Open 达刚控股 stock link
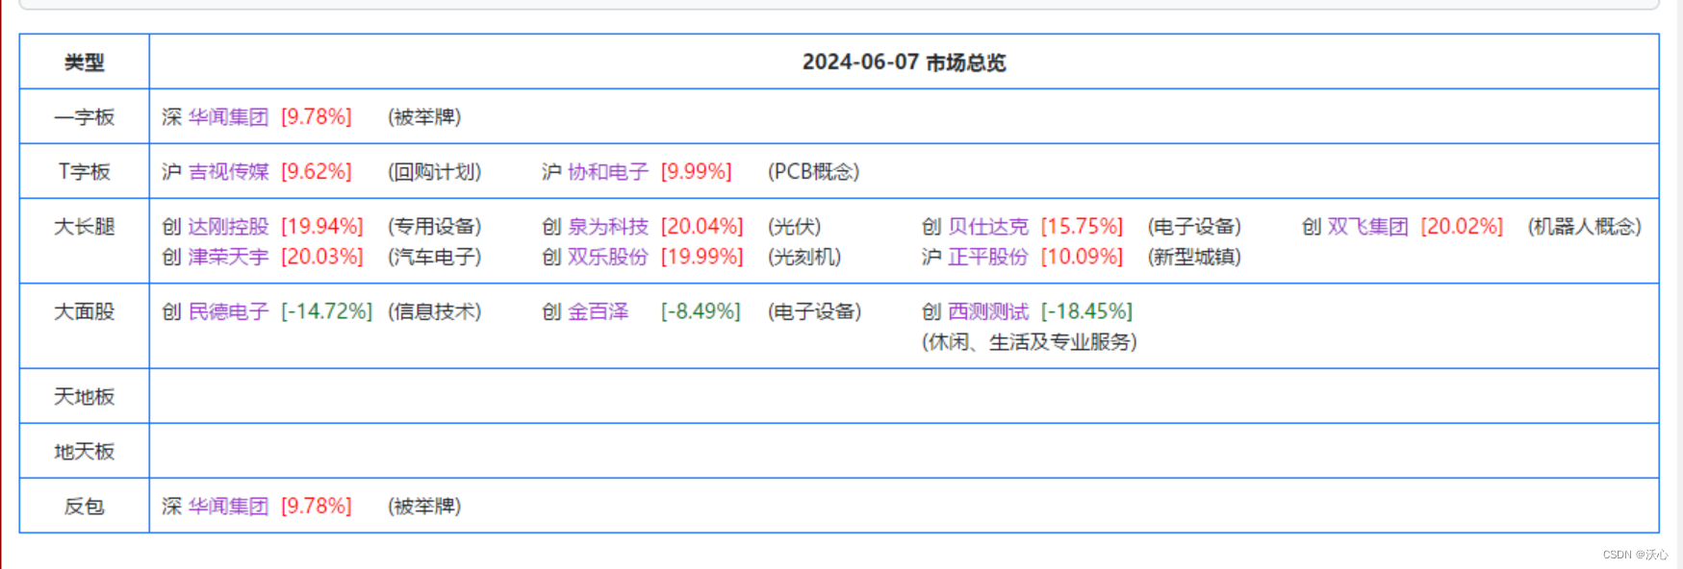The width and height of the screenshot is (1683, 569). (228, 227)
